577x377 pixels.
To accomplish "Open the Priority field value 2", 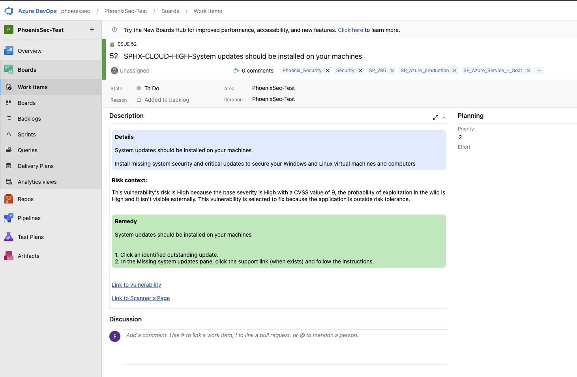I will [x=460, y=137].
